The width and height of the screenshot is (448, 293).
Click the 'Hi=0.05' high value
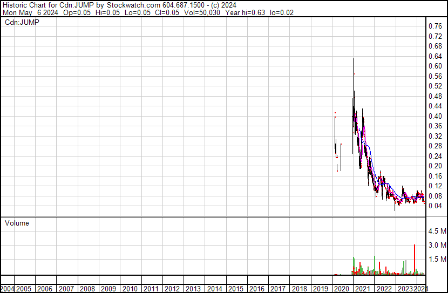tap(108, 12)
